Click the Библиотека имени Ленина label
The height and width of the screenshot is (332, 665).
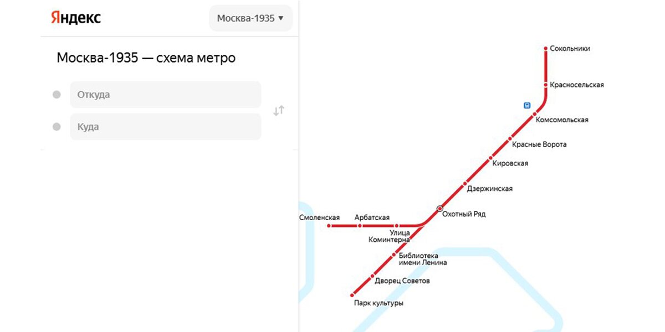click(x=422, y=259)
